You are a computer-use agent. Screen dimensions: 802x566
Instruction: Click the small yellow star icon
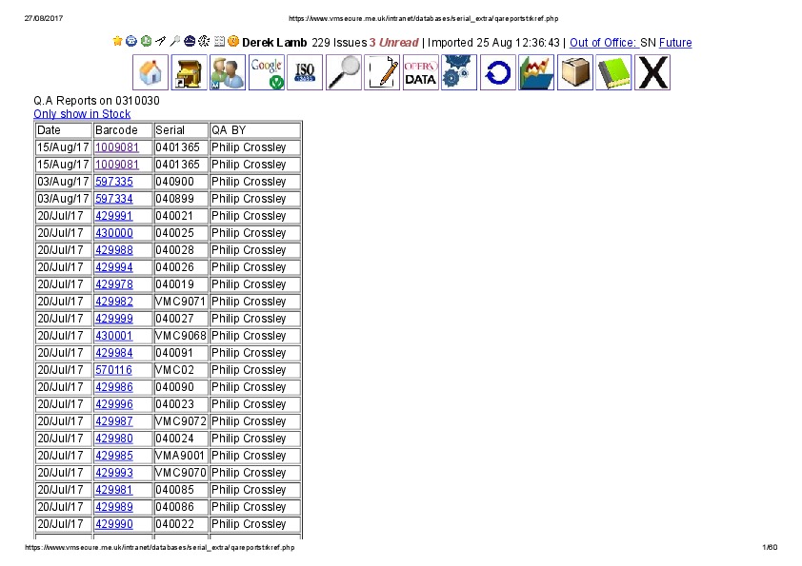tap(117, 42)
